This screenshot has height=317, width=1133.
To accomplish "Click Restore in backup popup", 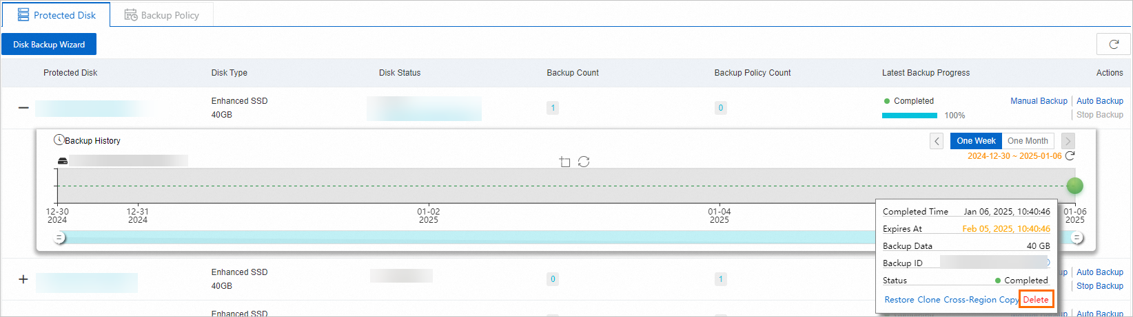I will pyautogui.click(x=899, y=300).
